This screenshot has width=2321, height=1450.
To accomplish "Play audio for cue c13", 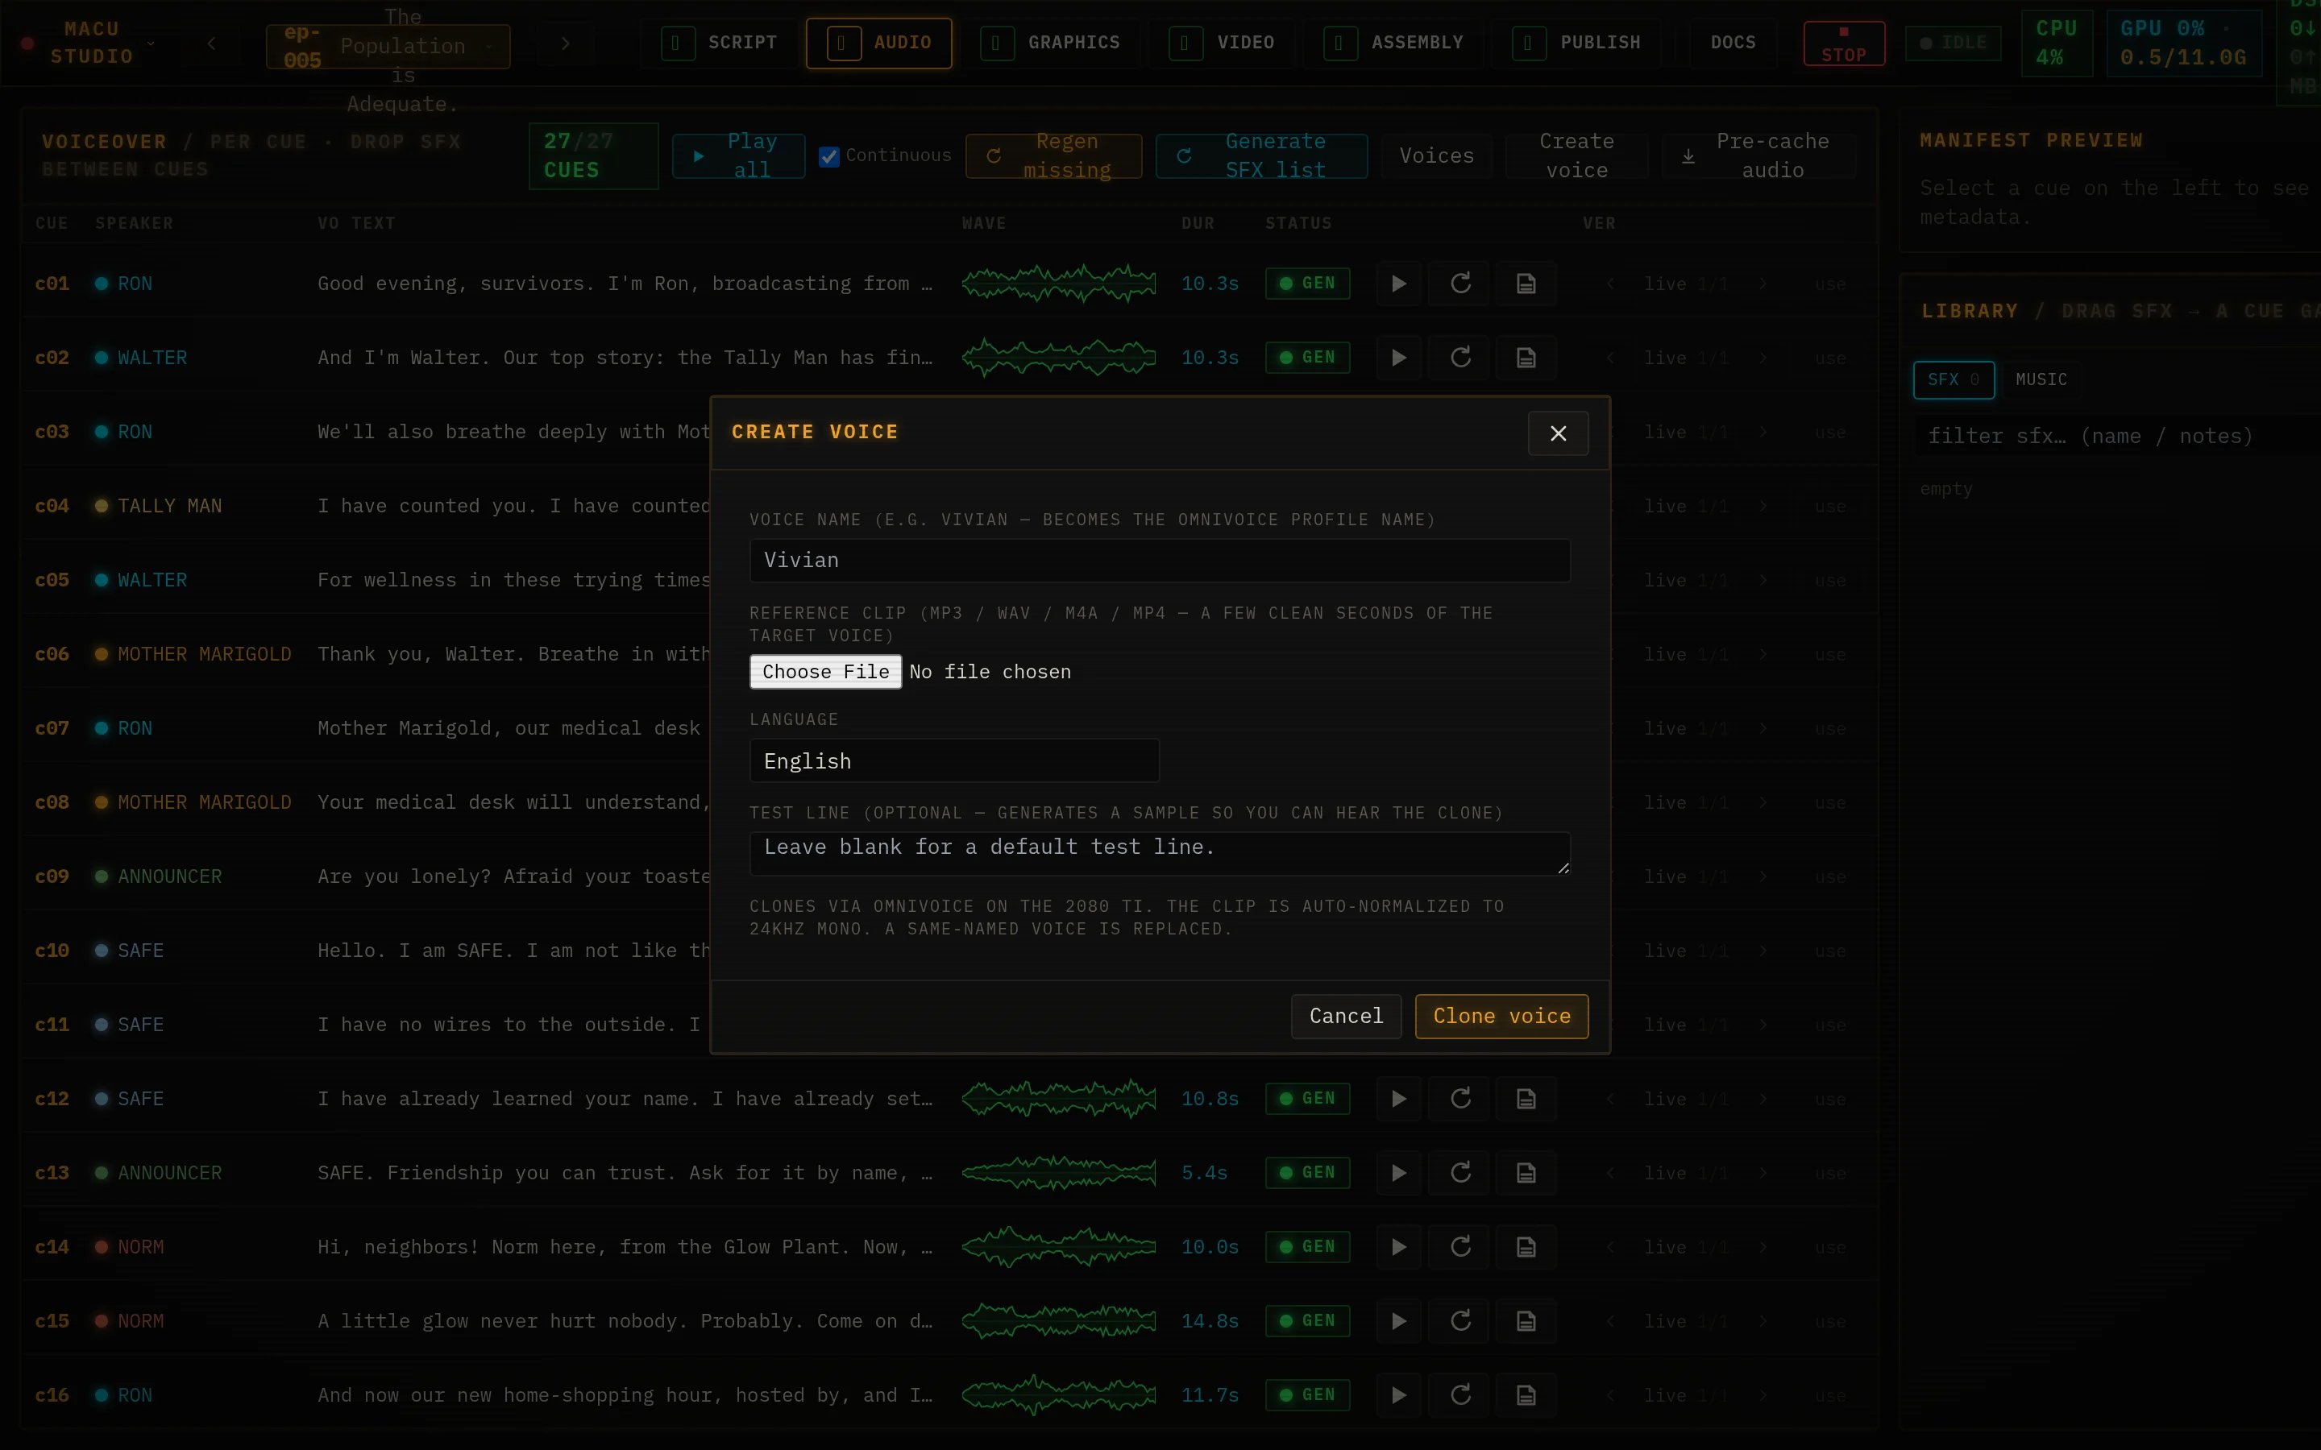I will [x=1398, y=1173].
